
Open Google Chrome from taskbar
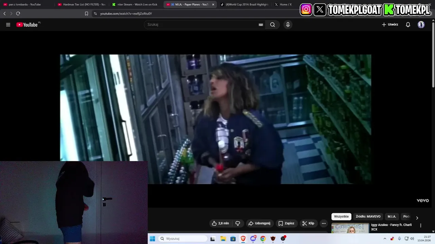263,239
